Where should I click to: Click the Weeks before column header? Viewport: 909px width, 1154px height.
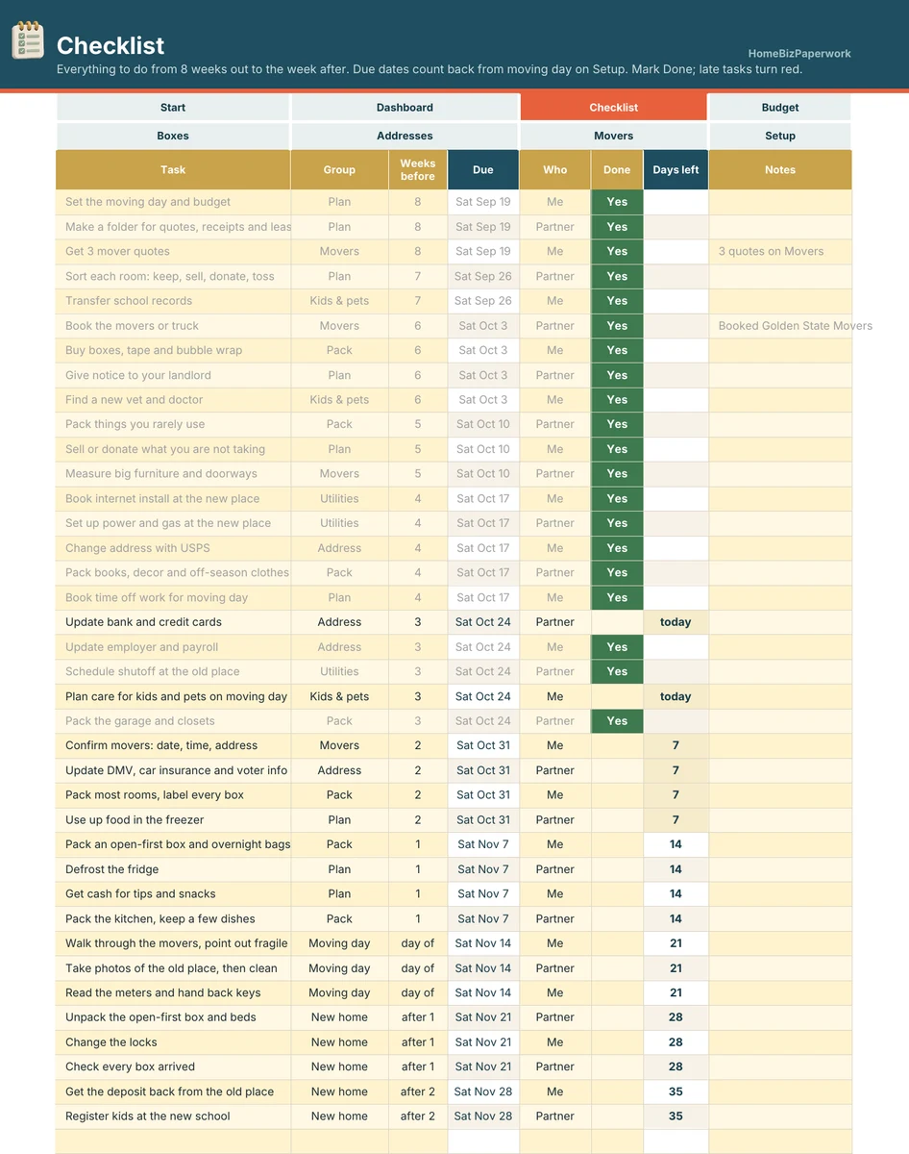(418, 169)
